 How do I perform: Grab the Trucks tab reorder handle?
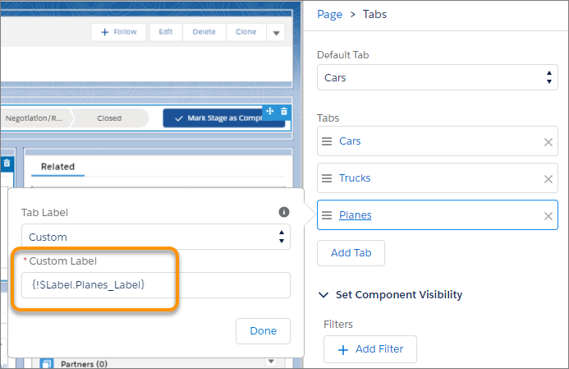tap(327, 178)
